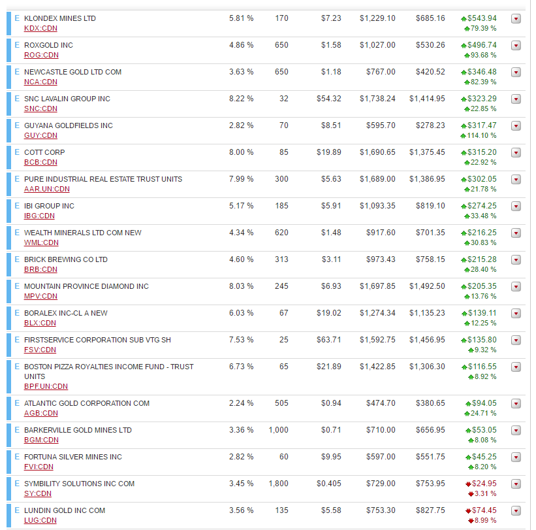The height and width of the screenshot is (530, 536).
Task: Open the KDX:CDN ticker link
Action: (x=40, y=28)
